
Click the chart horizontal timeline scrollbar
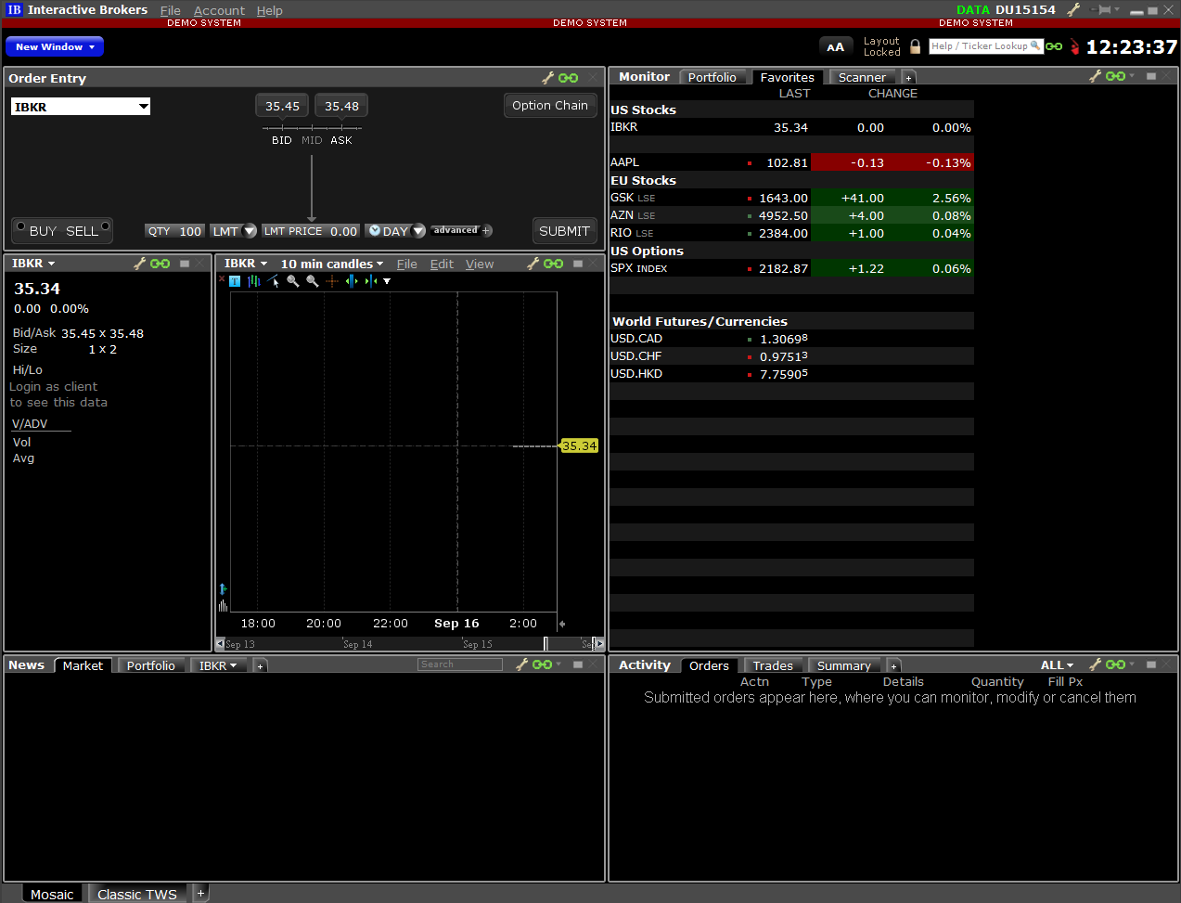(409, 643)
